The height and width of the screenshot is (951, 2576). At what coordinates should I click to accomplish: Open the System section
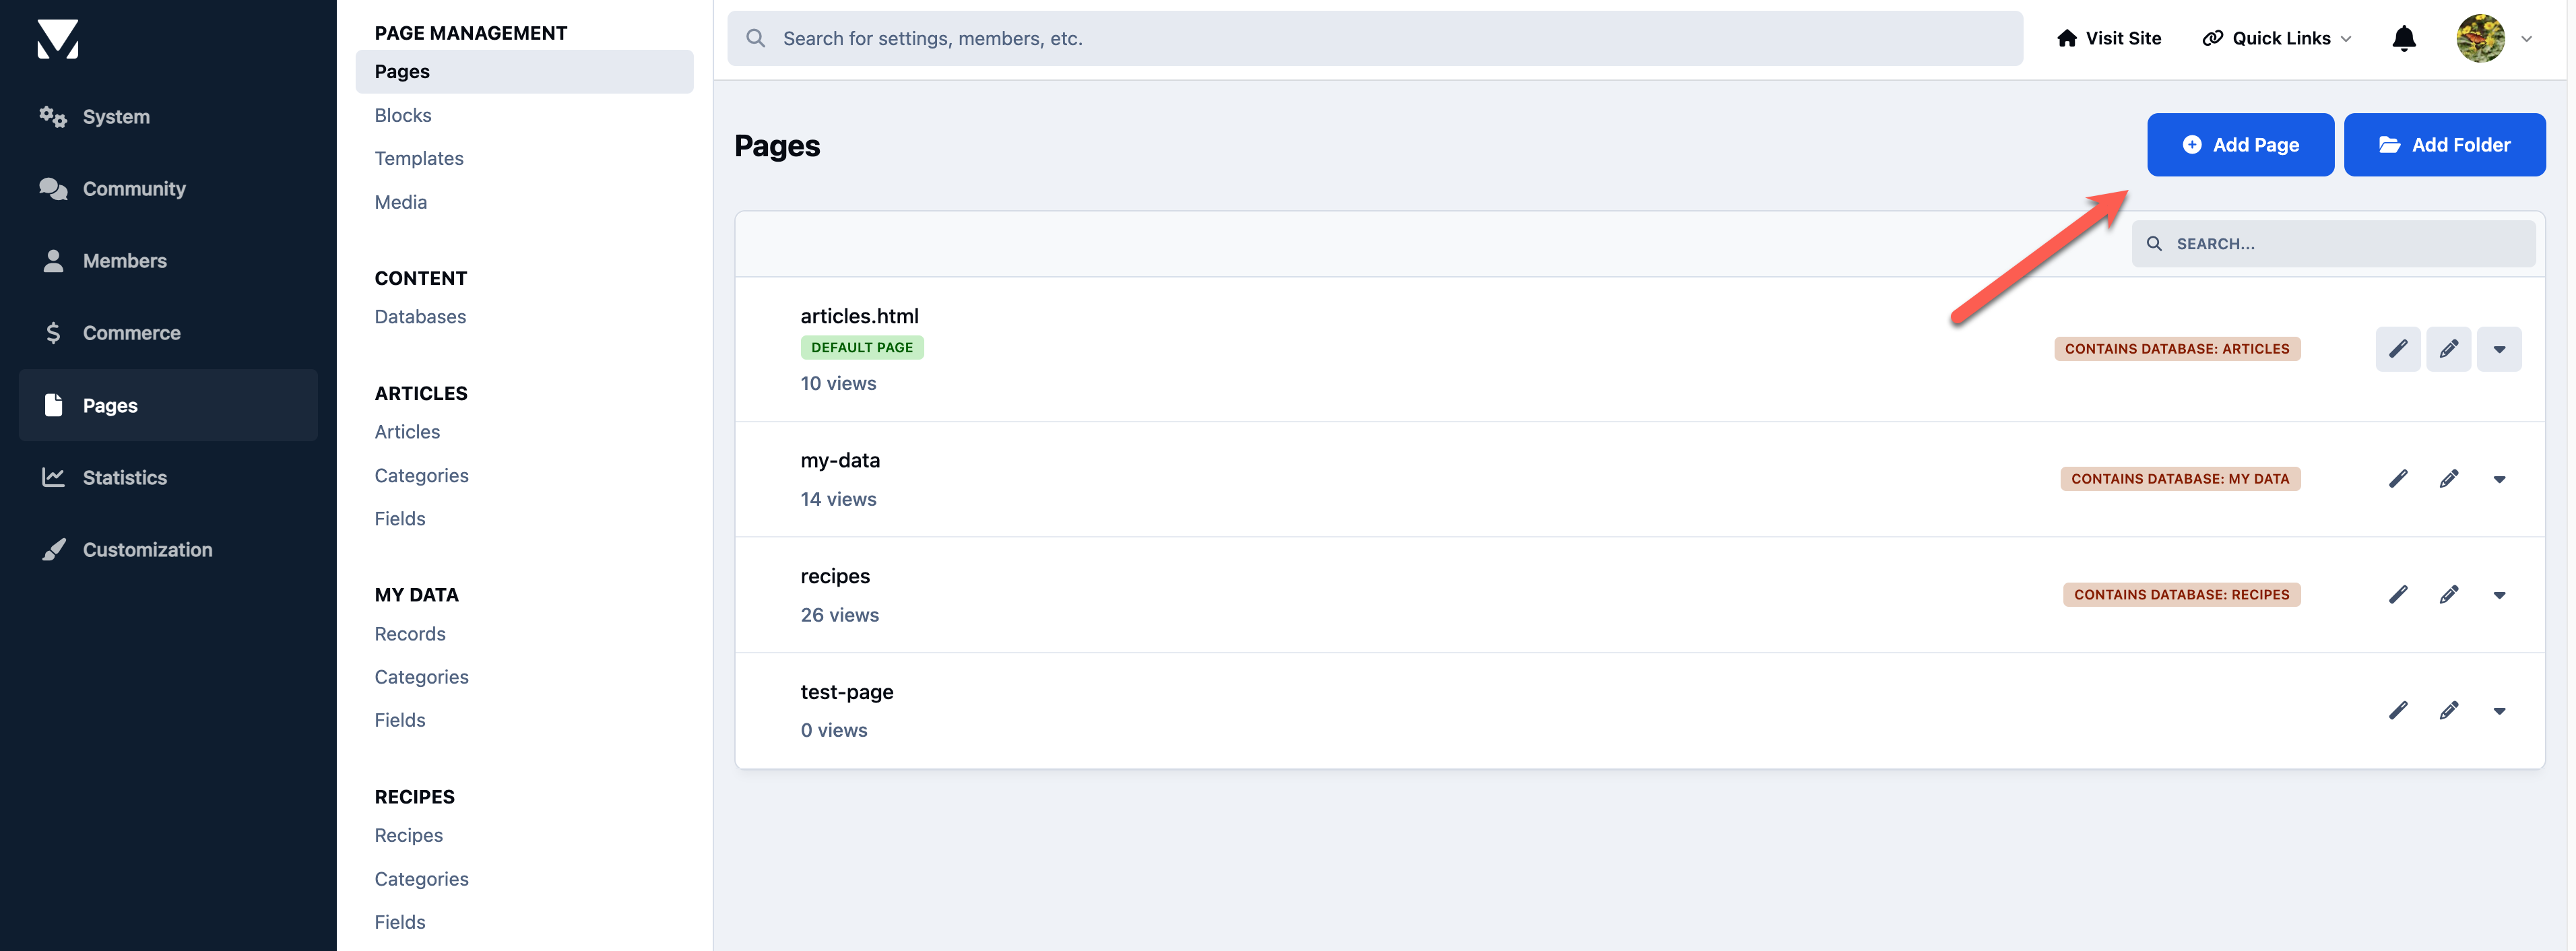coord(168,117)
